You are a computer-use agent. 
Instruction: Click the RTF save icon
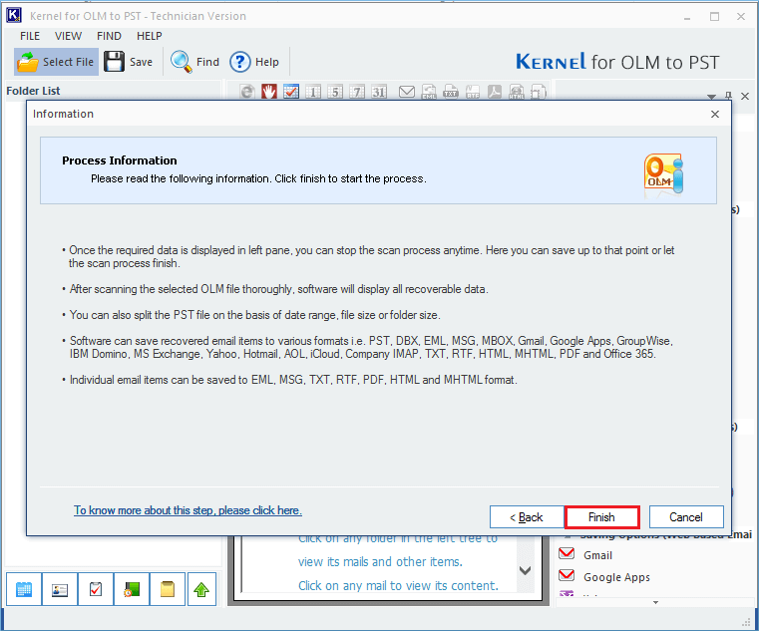[x=473, y=92]
